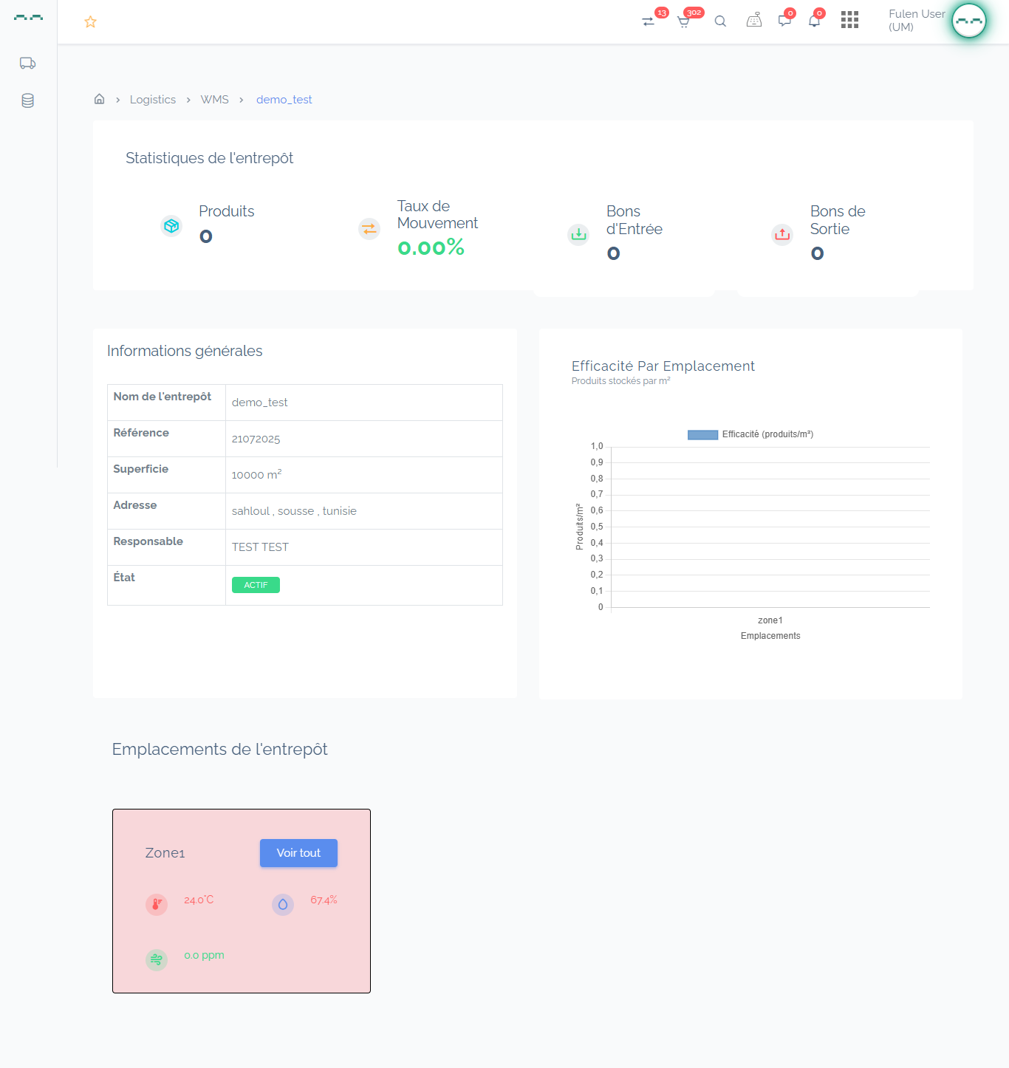
Task: Open the cash register icon
Action: (753, 21)
